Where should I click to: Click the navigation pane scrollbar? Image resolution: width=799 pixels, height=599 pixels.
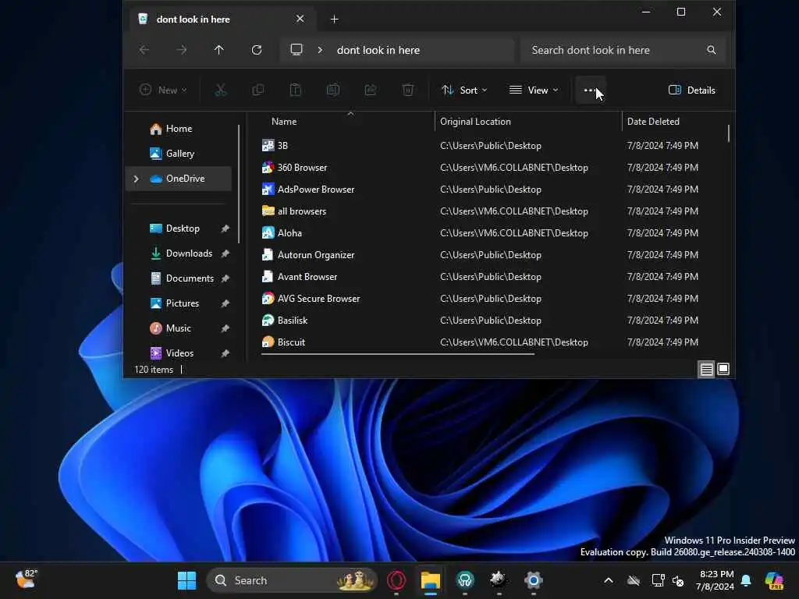point(239,183)
